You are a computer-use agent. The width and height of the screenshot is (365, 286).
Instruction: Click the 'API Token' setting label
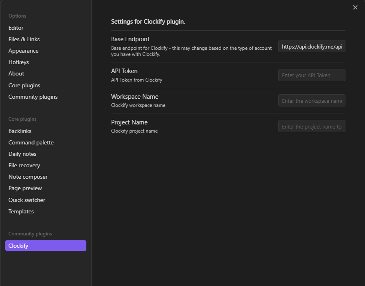click(x=124, y=71)
